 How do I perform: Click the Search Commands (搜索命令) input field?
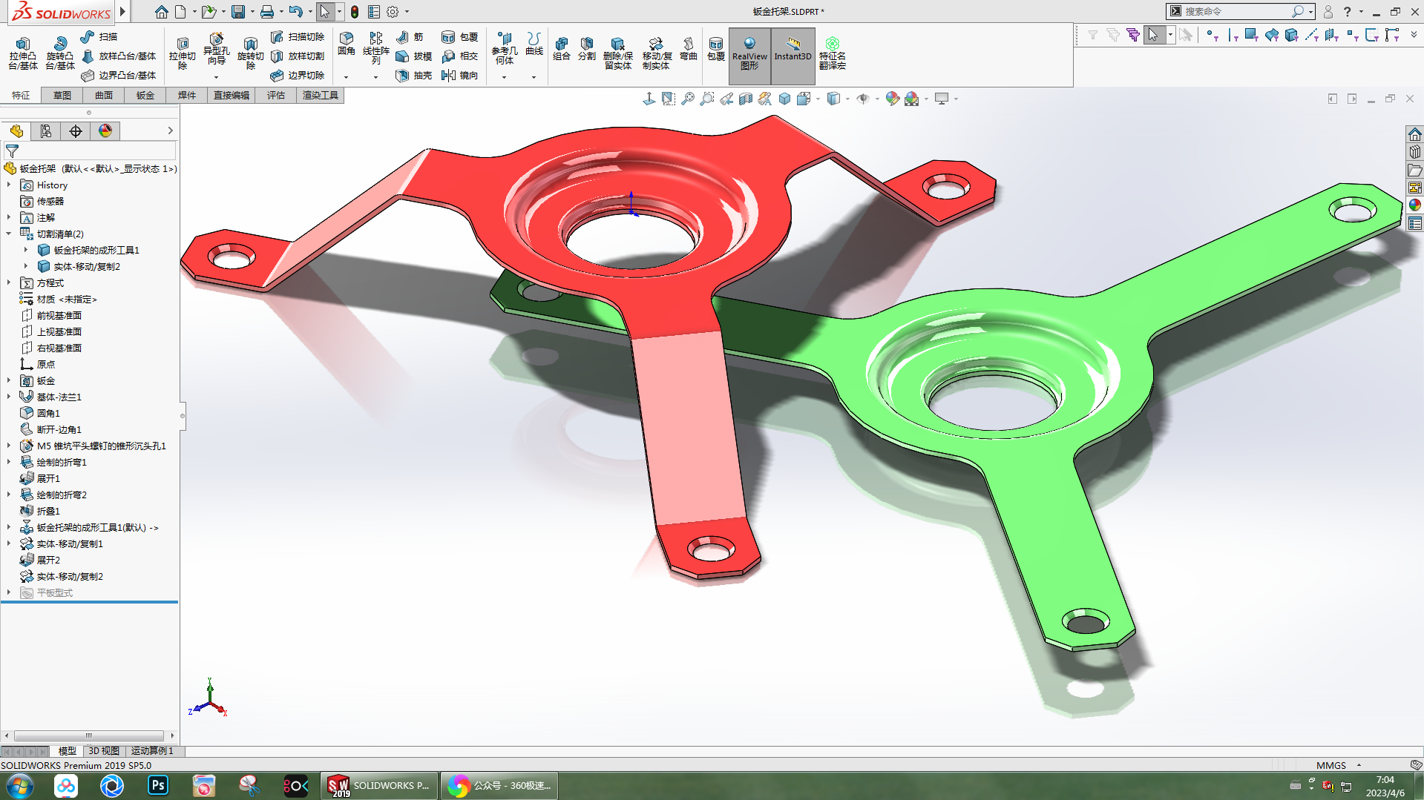click(x=1238, y=11)
